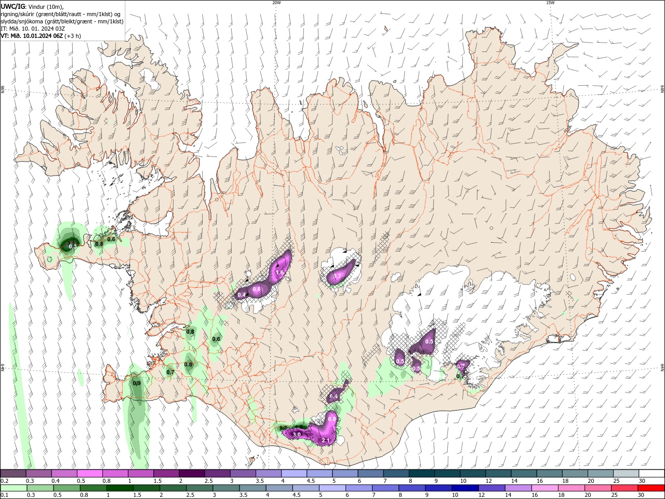This screenshot has height=499, width=665.
Task: Pick the dark purple snow swatch labeled 2
Action: 191,474
